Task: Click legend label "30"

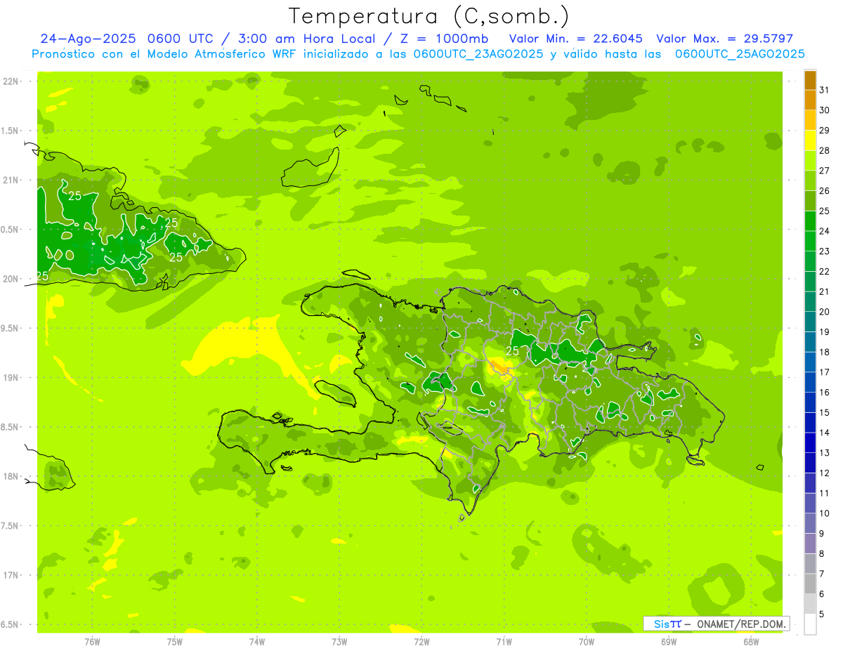Action: (x=825, y=110)
